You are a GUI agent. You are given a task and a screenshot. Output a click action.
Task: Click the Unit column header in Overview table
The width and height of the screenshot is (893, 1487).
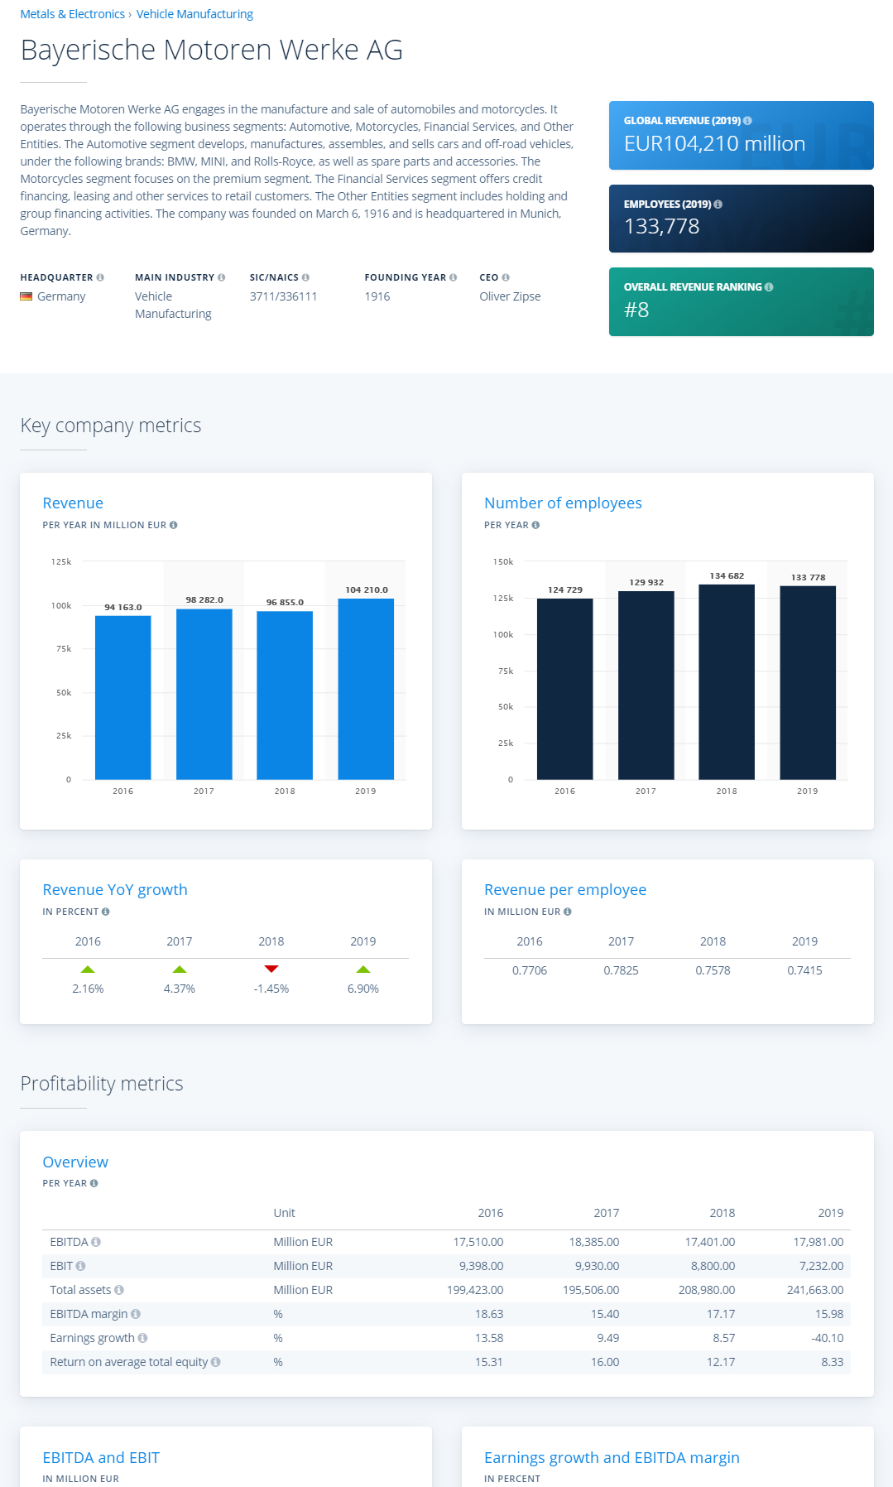284,1213
